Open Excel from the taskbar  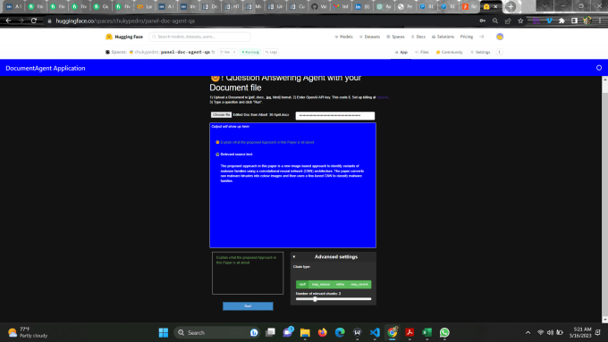[426, 332]
